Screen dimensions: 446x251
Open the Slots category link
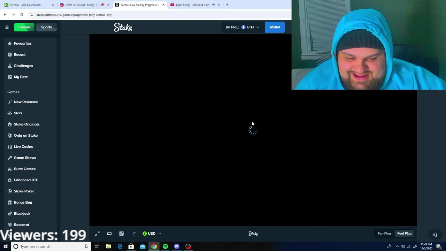pyautogui.click(x=18, y=113)
